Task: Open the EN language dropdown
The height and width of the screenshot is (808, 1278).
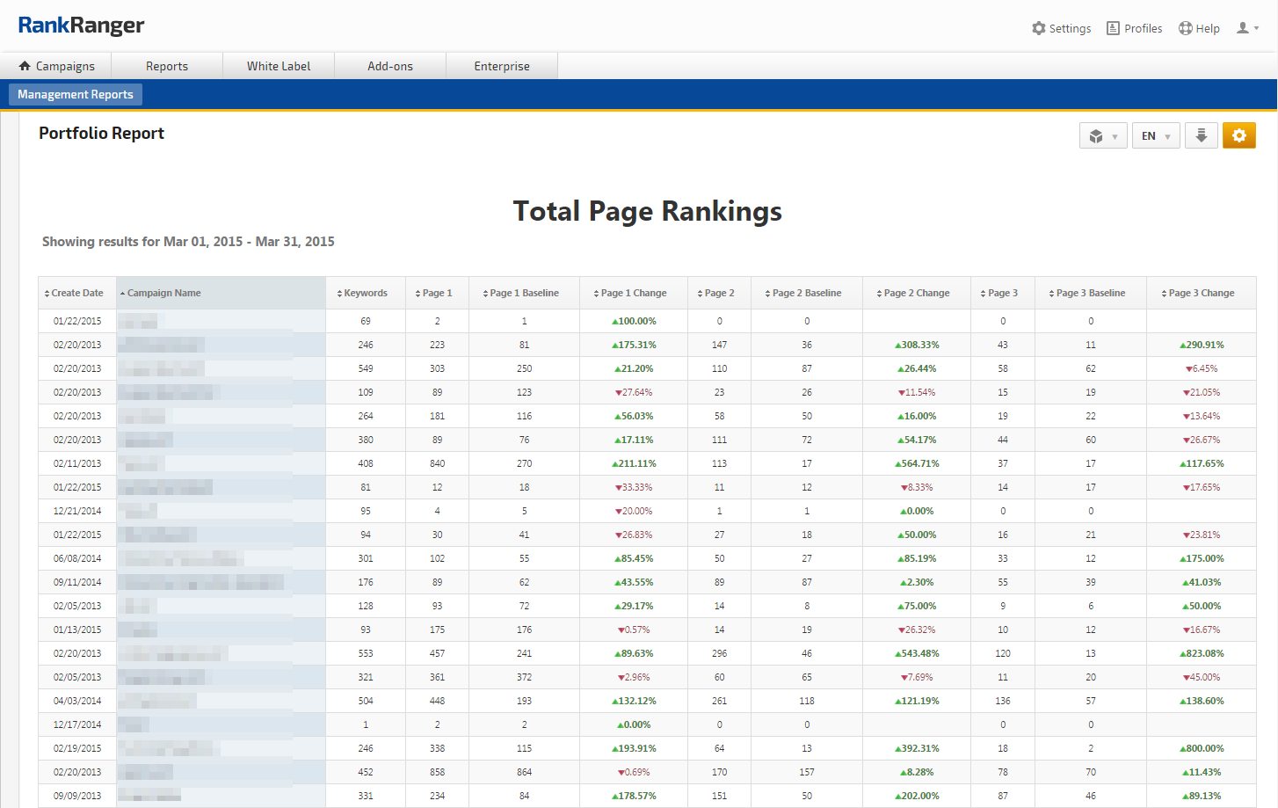Action: point(1155,136)
